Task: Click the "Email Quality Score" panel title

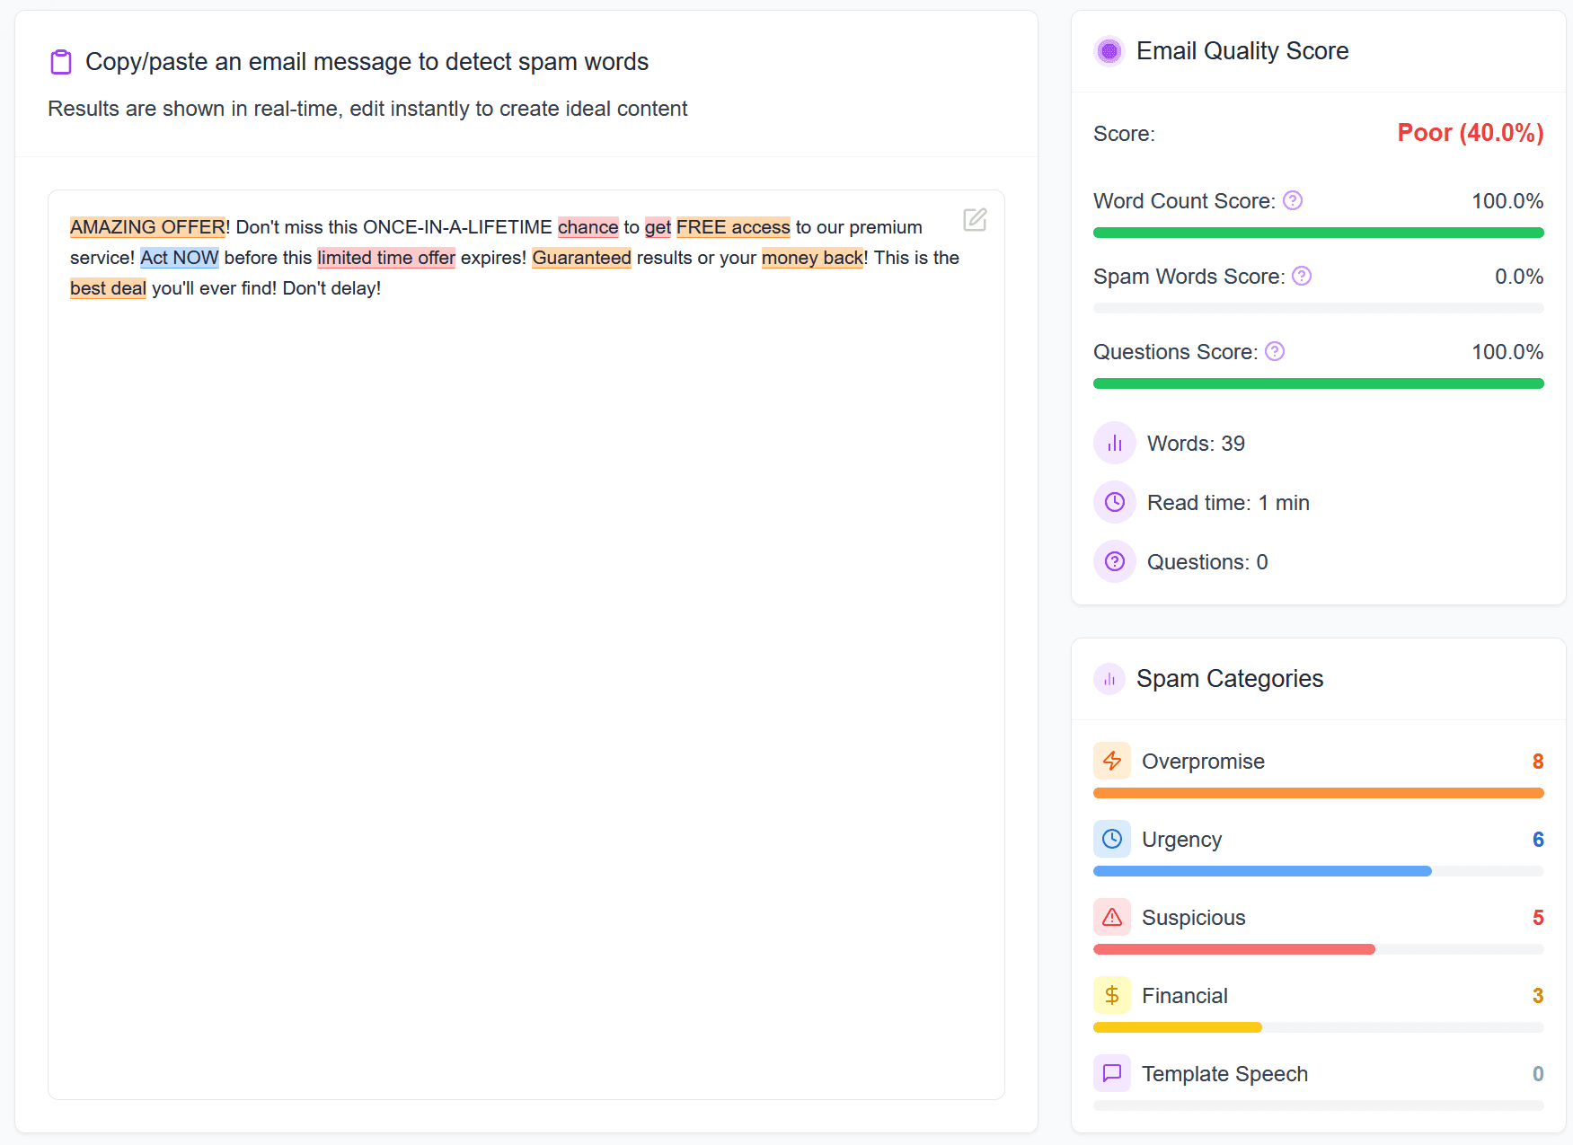Action: coord(1242,51)
